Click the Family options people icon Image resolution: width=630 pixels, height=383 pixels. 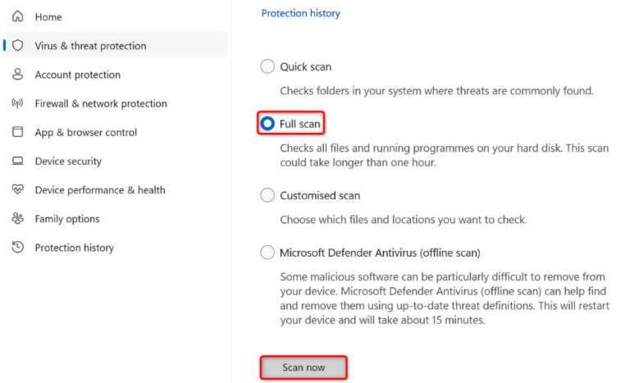coord(17,219)
